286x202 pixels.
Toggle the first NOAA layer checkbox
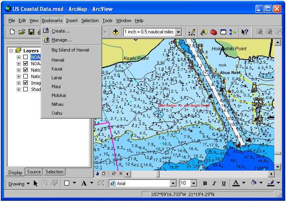click(25, 57)
